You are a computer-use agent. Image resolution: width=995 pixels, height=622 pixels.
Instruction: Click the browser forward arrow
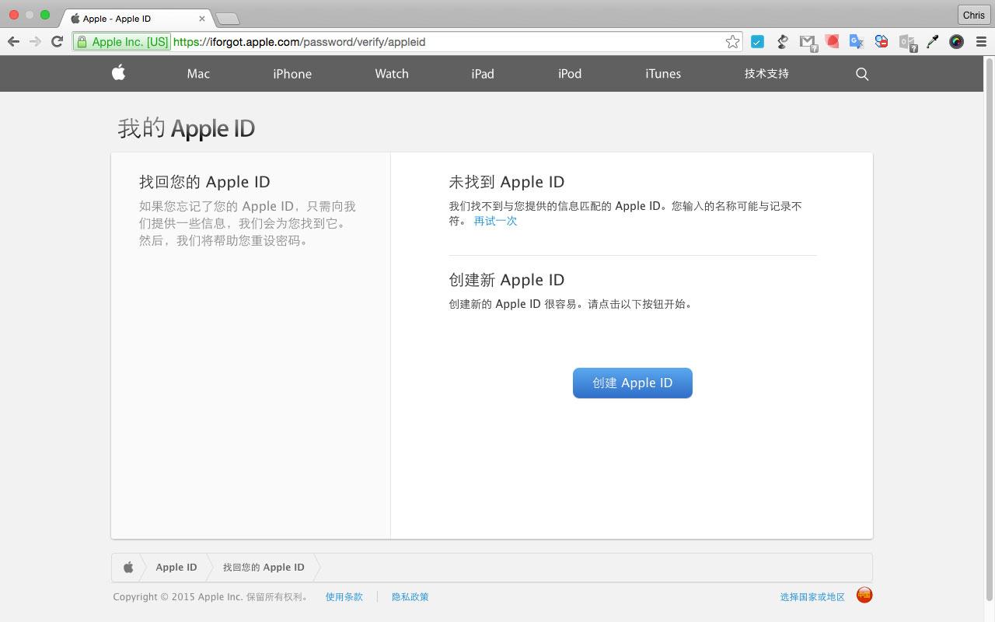(35, 42)
